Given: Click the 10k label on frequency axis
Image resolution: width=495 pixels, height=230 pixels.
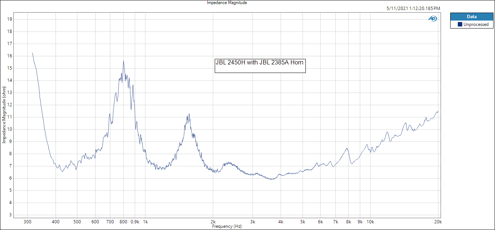Looking at the screenshot, I should (x=370, y=222).
